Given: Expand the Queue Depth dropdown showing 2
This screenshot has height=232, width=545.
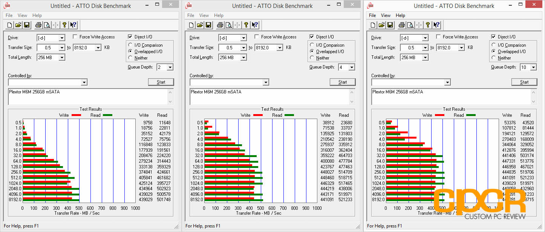Looking at the screenshot, I should [170, 67].
